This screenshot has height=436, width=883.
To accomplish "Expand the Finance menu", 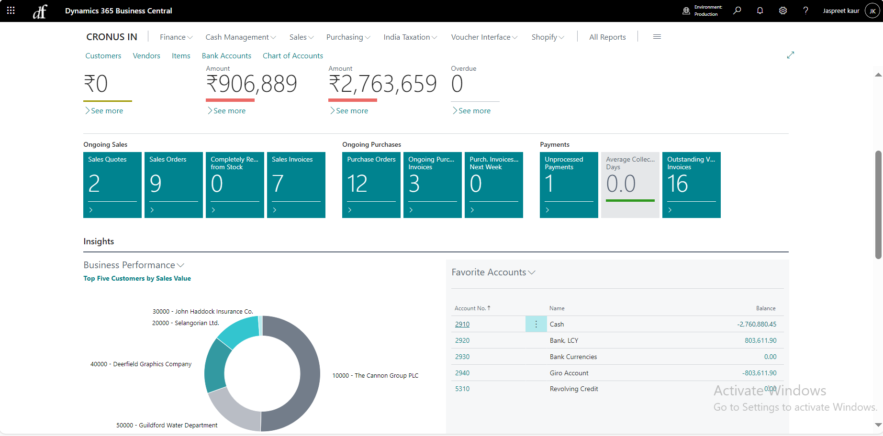I will [176, 37].
